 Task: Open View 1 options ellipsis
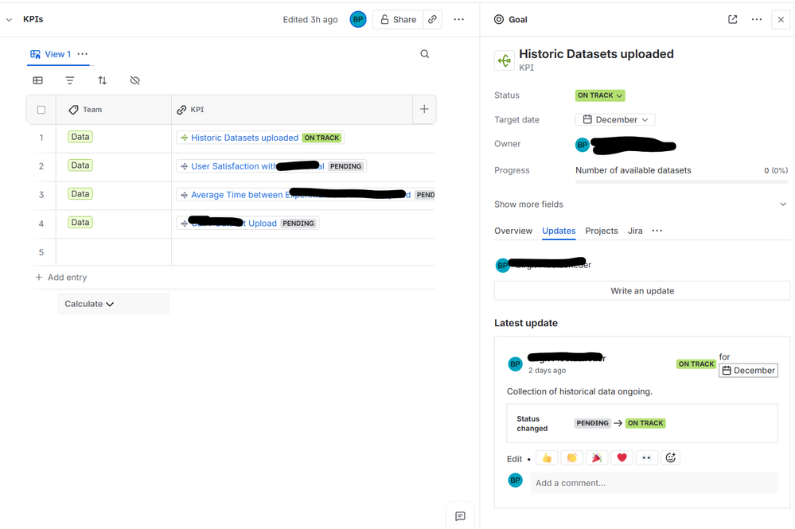point(83,54)
